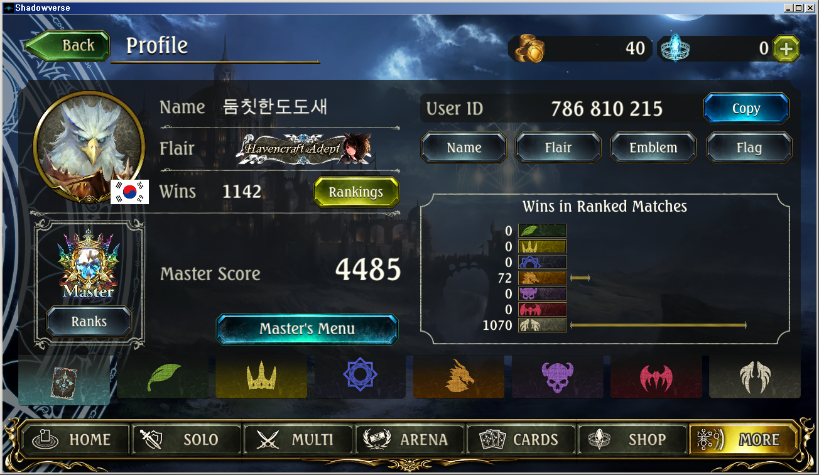Select the Bloodcraft red bat icon
819x475 pixels.
(656, 377)
